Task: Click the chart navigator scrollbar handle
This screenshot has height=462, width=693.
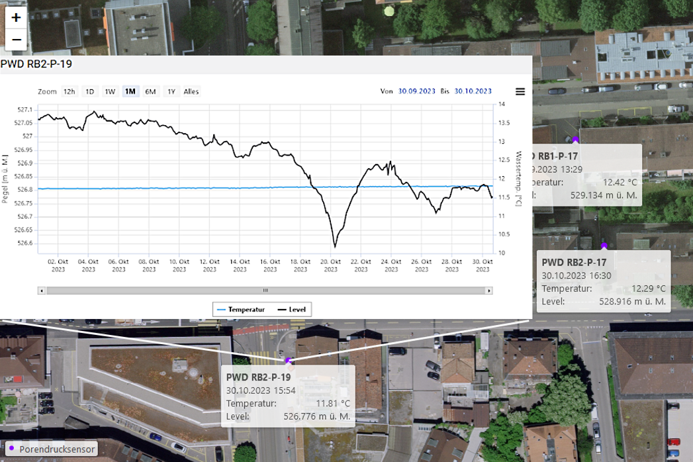Action: [265, 291]
